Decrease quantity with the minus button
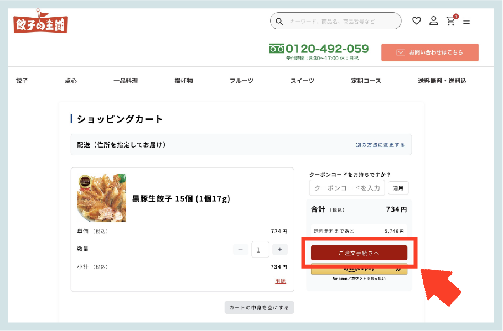Image resolution: width=503 pixels, height=331 pixels. point(241,250)
